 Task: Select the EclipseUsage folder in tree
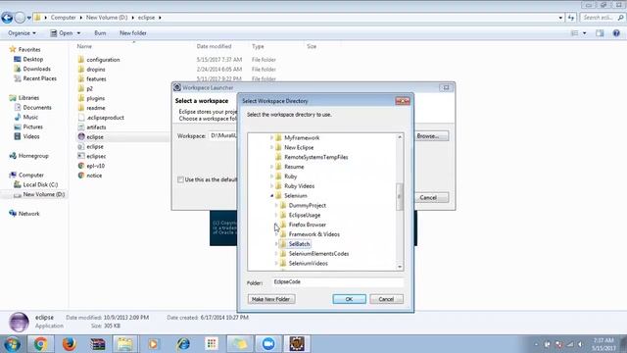point(305,215)
